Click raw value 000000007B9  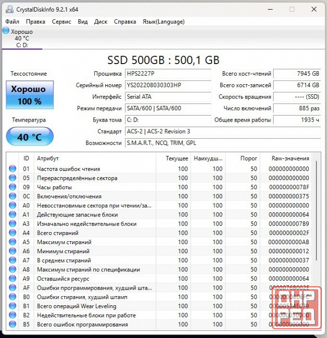[289, 224]
